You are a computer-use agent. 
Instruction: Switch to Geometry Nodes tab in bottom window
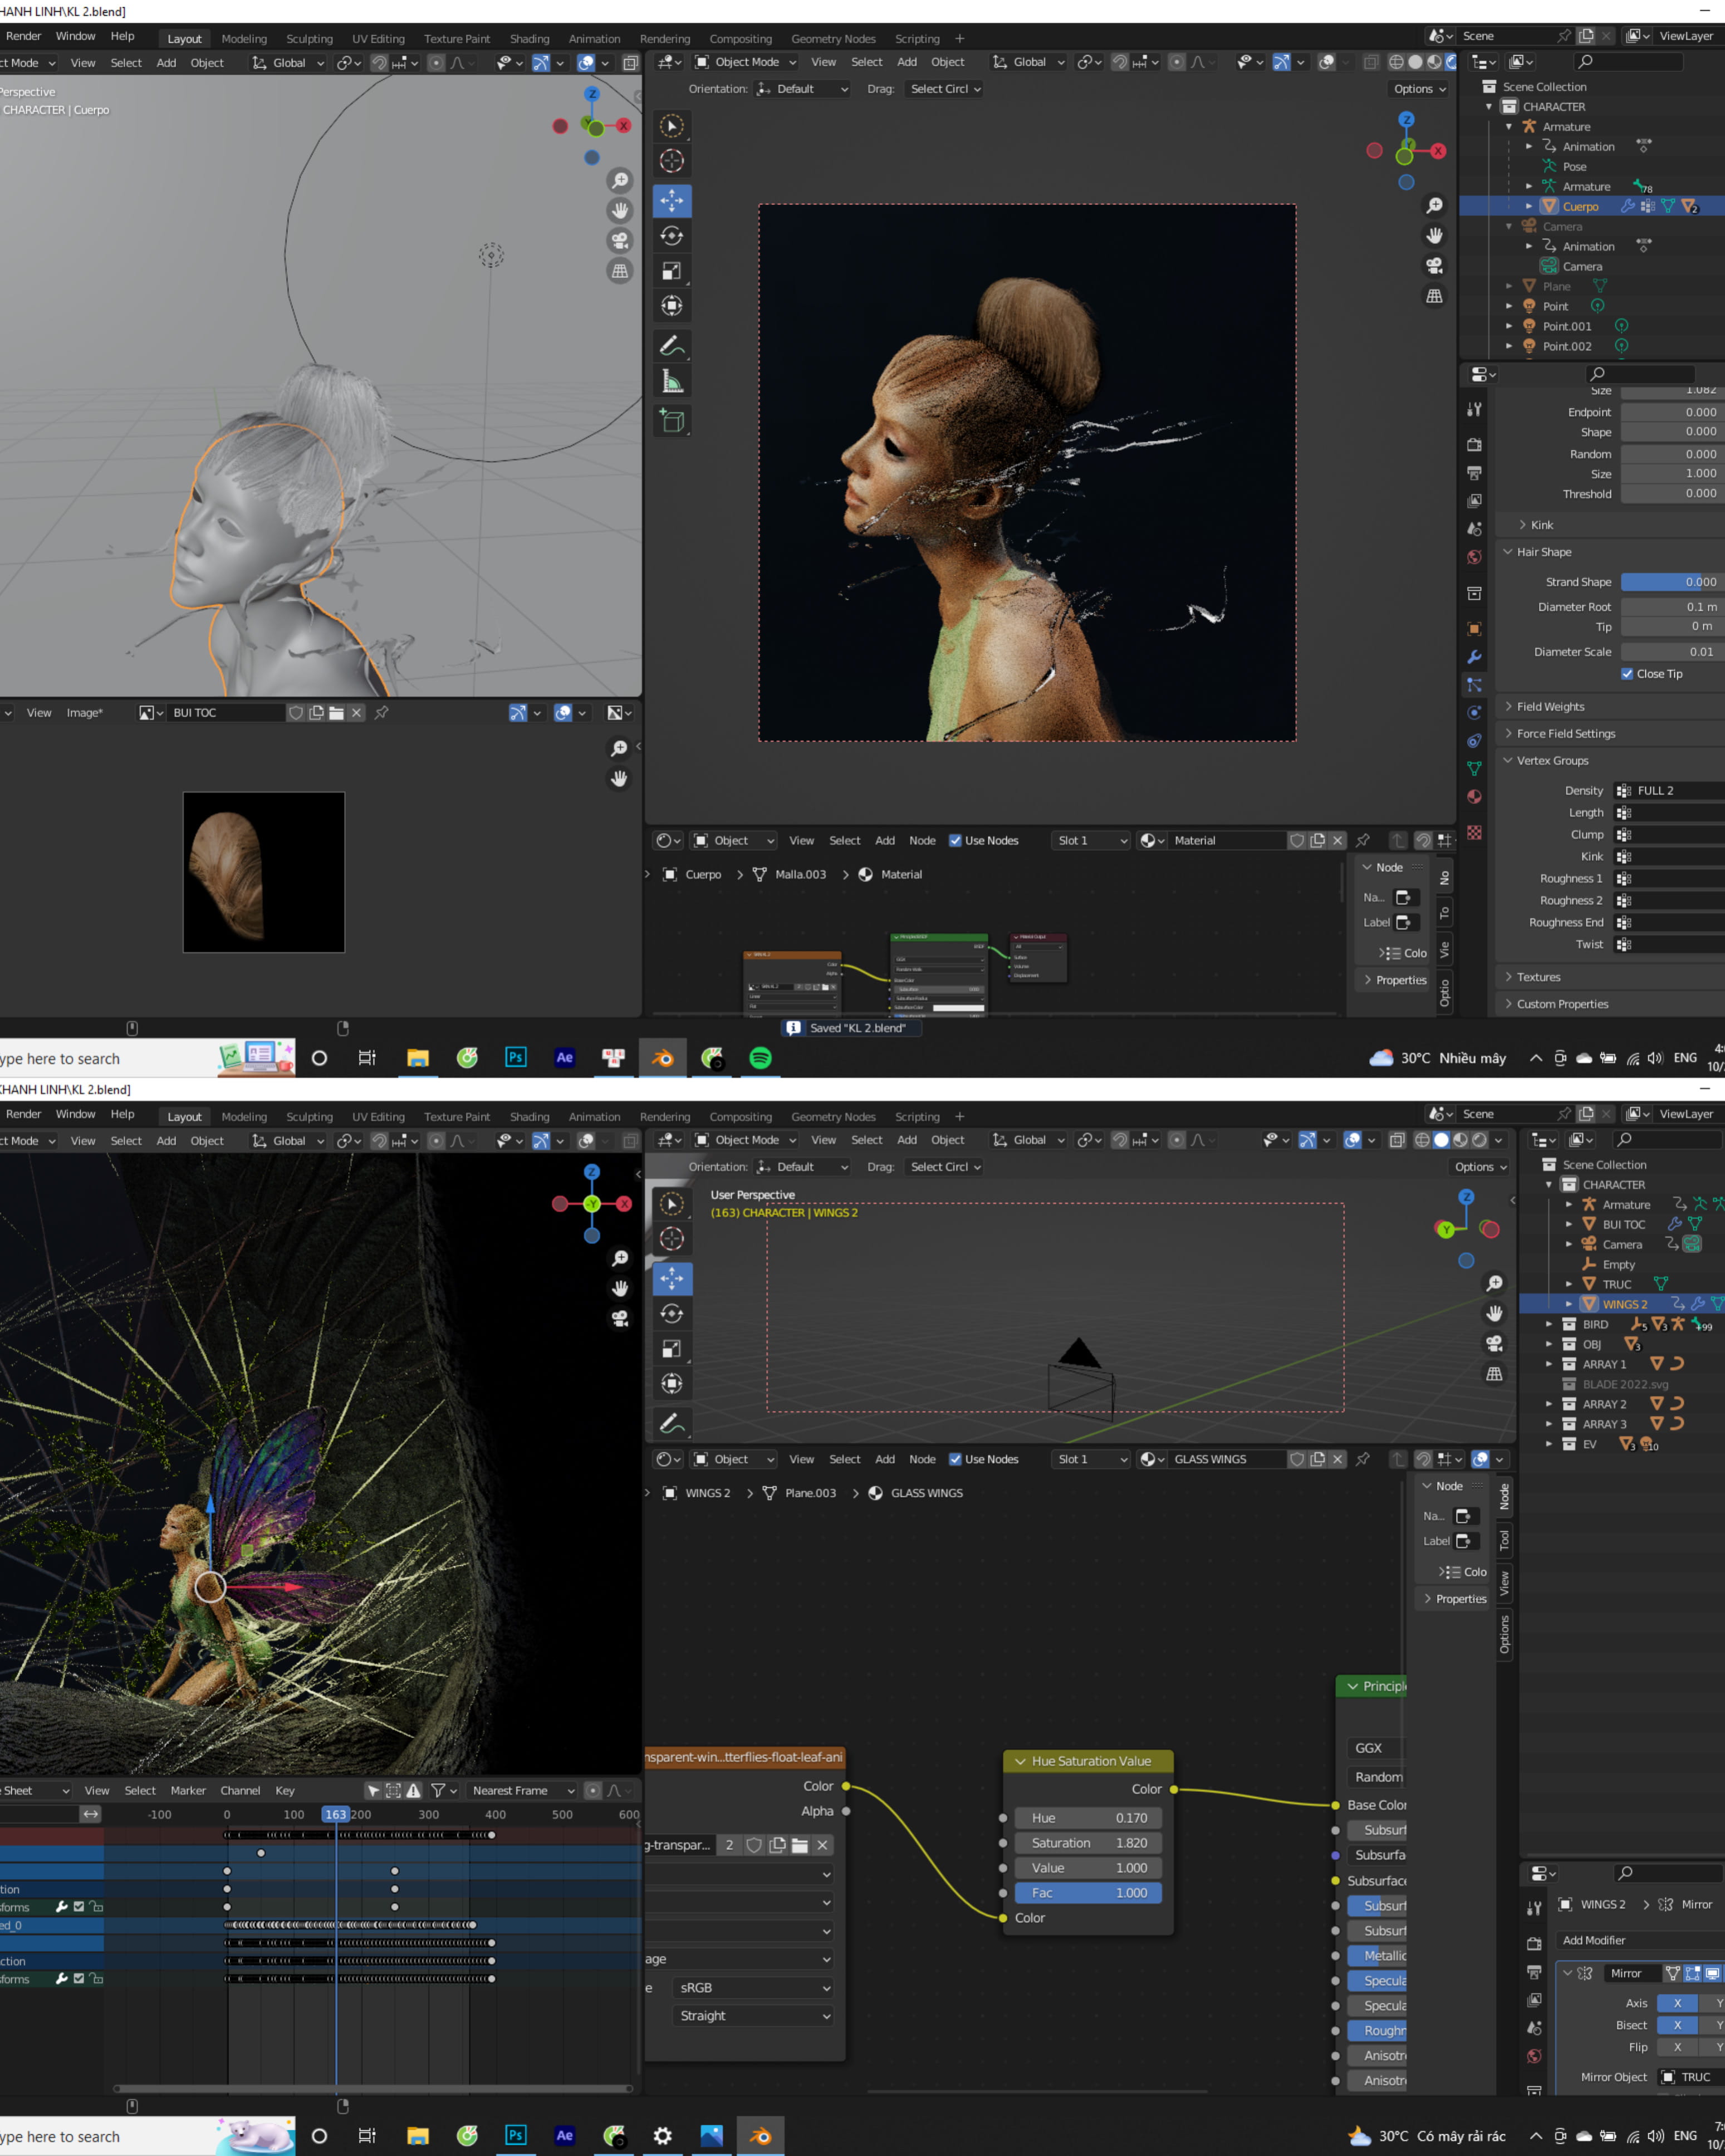point(833,1117)
